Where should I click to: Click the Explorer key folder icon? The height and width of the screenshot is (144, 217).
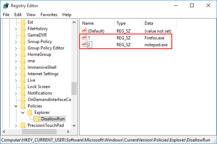point(30,112)
